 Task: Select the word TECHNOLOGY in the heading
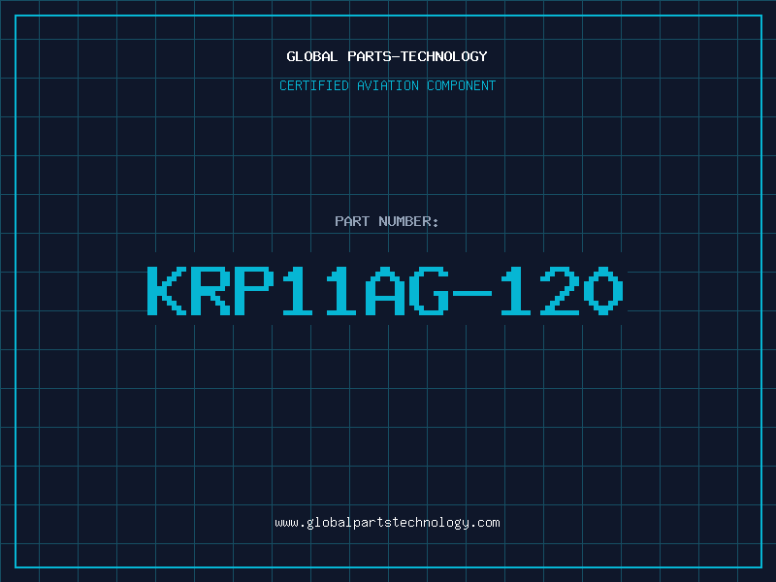pyautogui.click(x=444, y=56)
